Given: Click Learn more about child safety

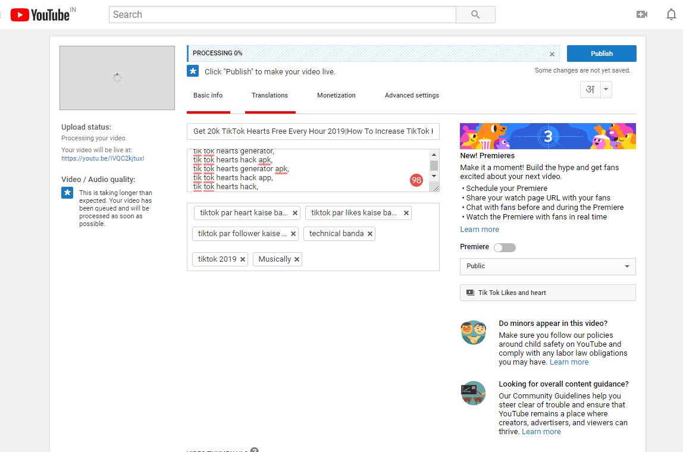Looking at the screenshot, I should [x=569, y=362].
